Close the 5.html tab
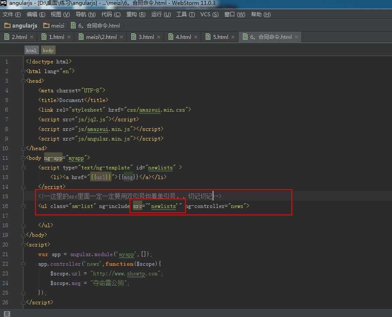This screenshot has width=392, height=317. 233,37
